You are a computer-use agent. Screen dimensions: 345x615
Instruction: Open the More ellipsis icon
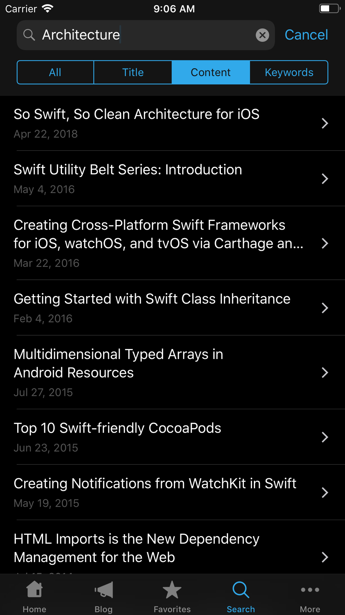click(310, 589)
